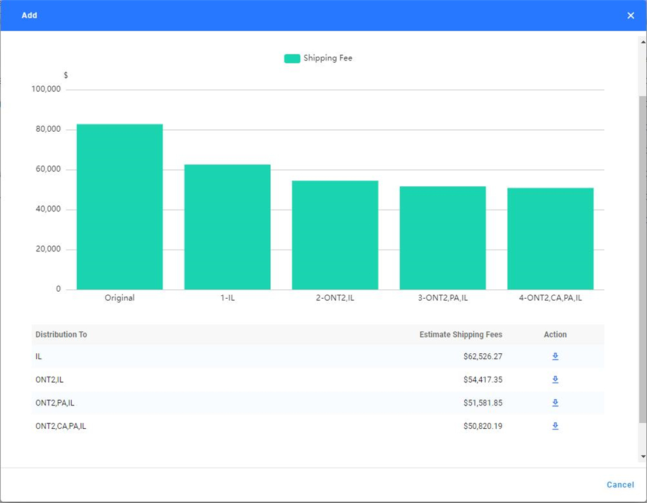Image resolution: width=647 pixels, height=503 pixels.
Task: Click the 4-ONT2,CA,PA,IL axis label
Action: [551, 298]
